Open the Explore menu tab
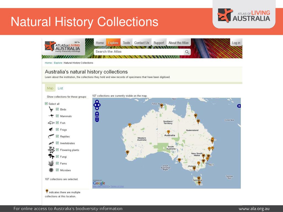 [113, 43]
